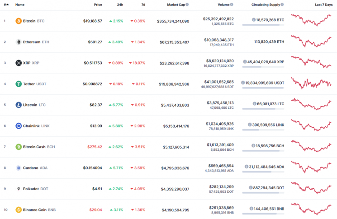Open Cardano ADA name link

point(35,168)
